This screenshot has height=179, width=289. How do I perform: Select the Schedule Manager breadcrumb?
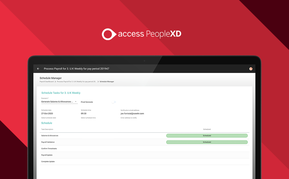pyautogui.click(x=107, y=82)
